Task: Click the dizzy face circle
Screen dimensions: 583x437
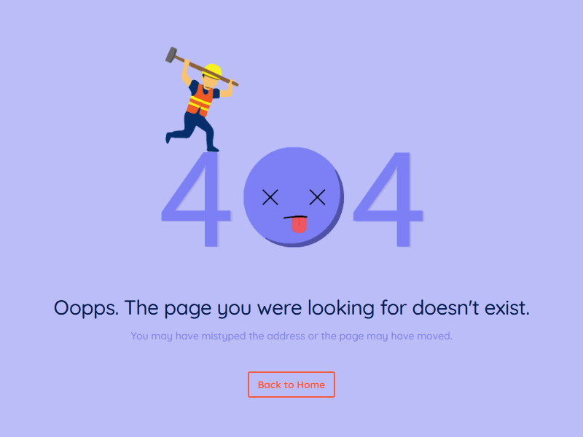Action: point(293,197)
